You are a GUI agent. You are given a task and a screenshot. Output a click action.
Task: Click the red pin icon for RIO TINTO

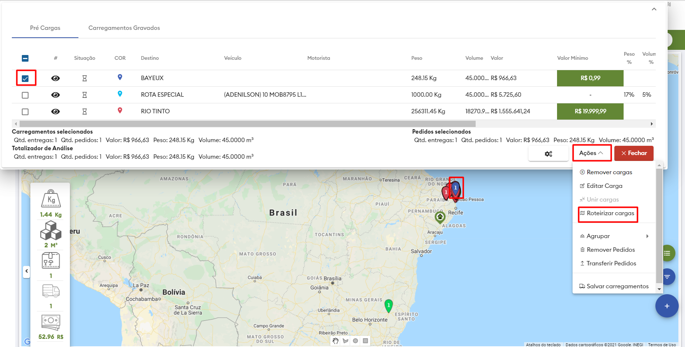120,110
